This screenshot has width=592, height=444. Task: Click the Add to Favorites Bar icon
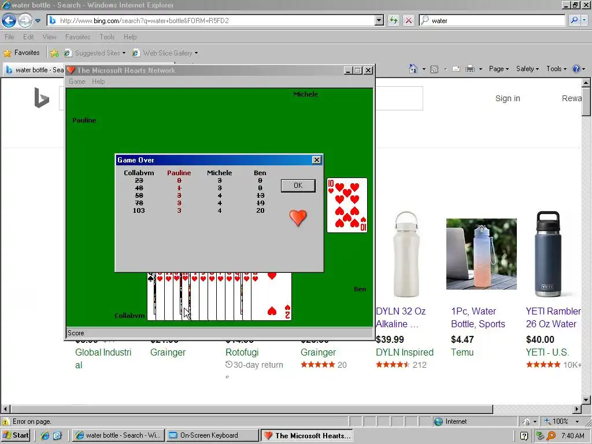tap(54, 53)
